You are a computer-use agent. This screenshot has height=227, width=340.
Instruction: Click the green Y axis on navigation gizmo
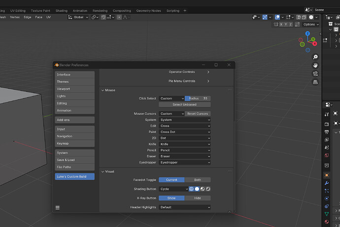313,39
